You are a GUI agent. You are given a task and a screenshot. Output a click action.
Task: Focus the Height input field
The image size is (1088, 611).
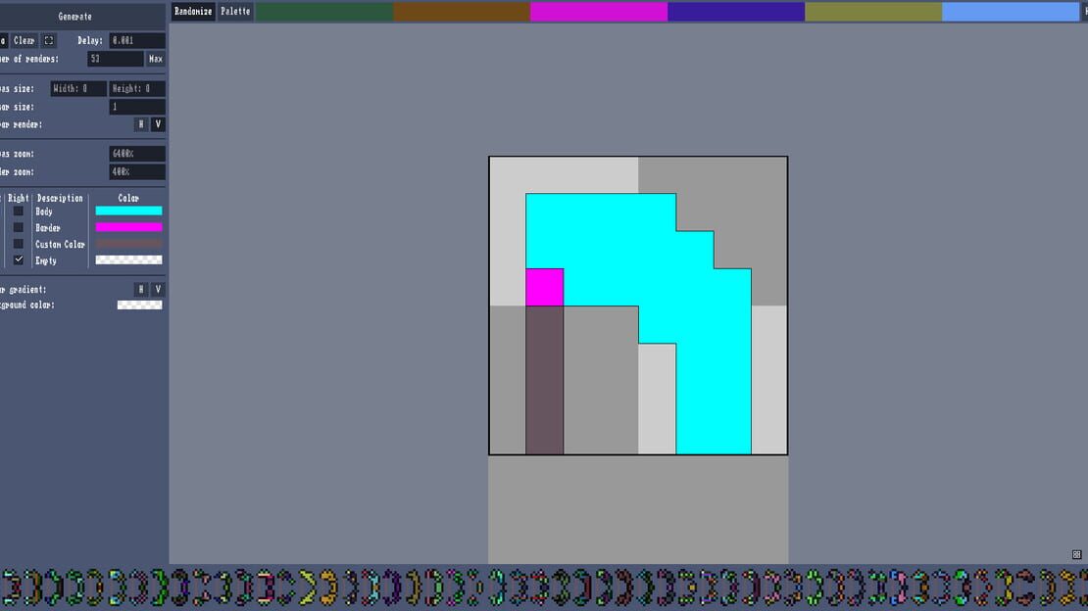point(136,89)
